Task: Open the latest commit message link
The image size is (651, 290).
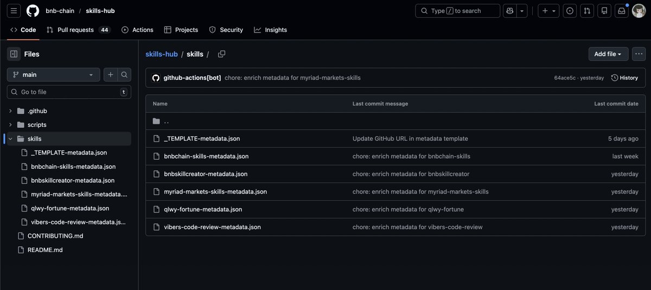Action: tap(292, 78)
